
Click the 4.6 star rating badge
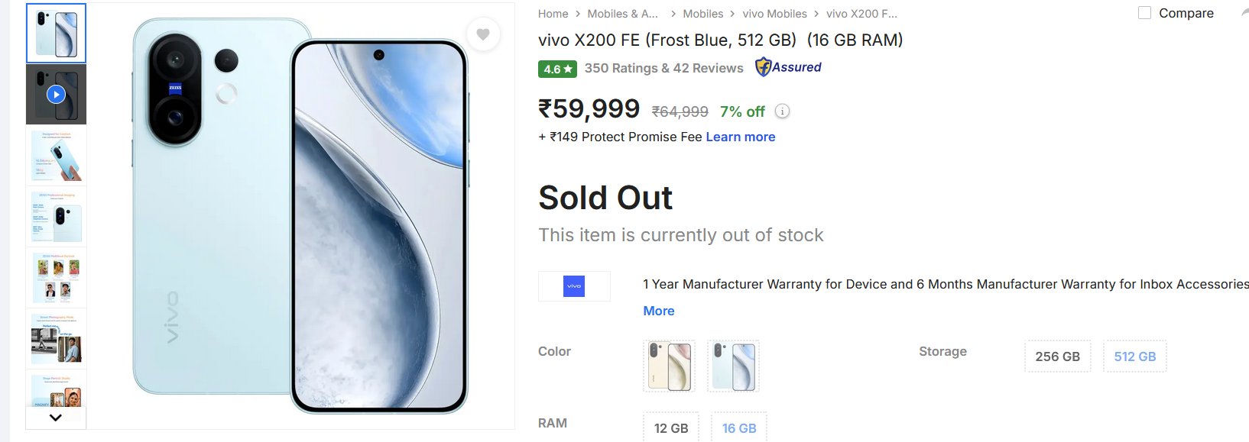[x=557, y=69]
